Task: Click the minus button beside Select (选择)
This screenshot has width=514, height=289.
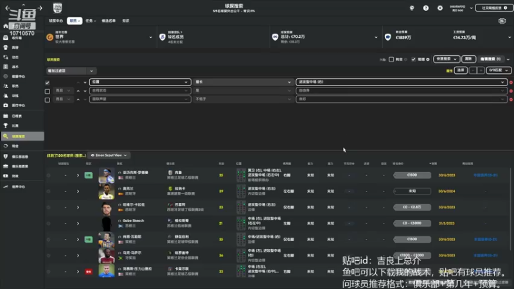Action: click(x=473, y=71)
